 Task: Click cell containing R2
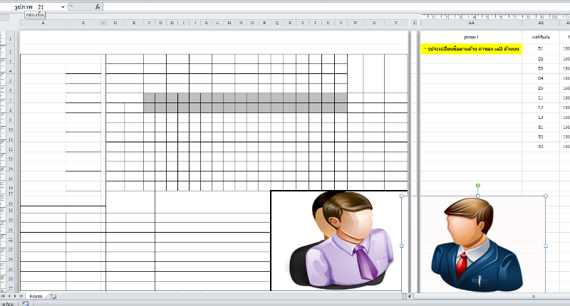pos(541,137)
